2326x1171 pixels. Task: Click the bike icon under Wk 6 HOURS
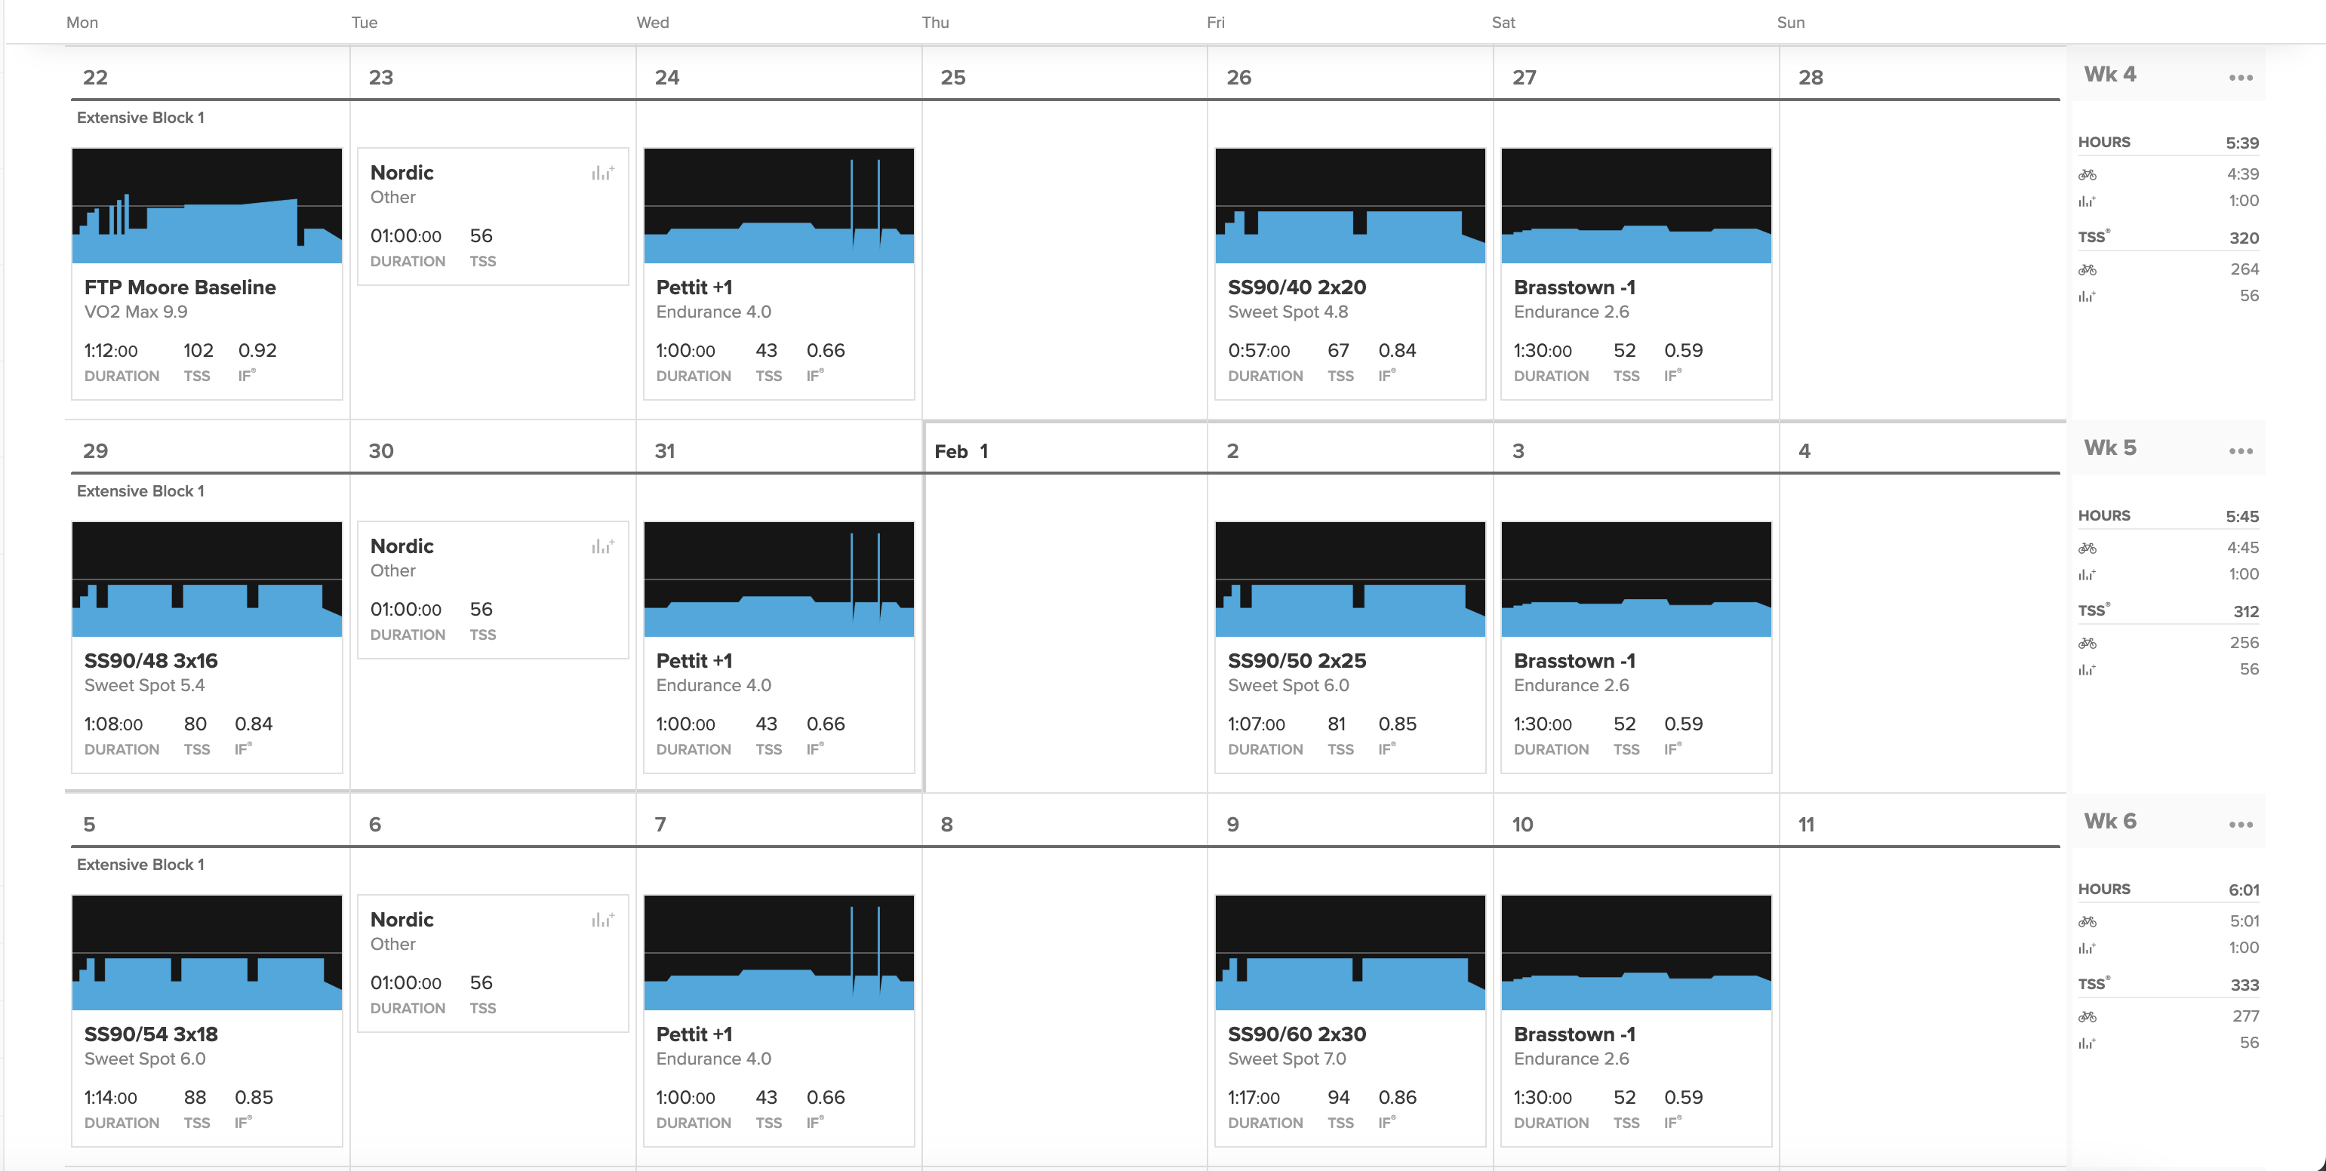[2087, 922]
